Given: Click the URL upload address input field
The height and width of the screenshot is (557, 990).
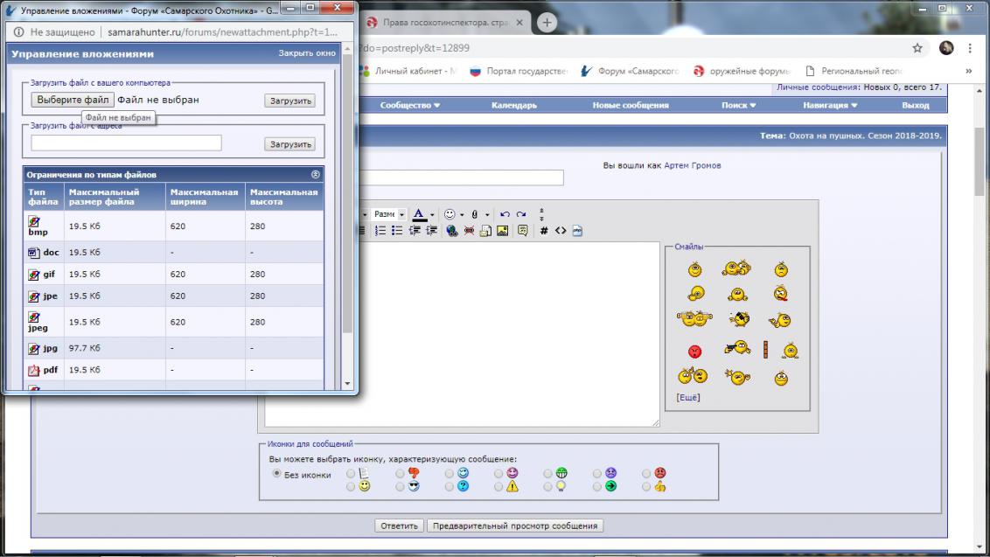Looking at the screenshot, I should coord(126,143).
